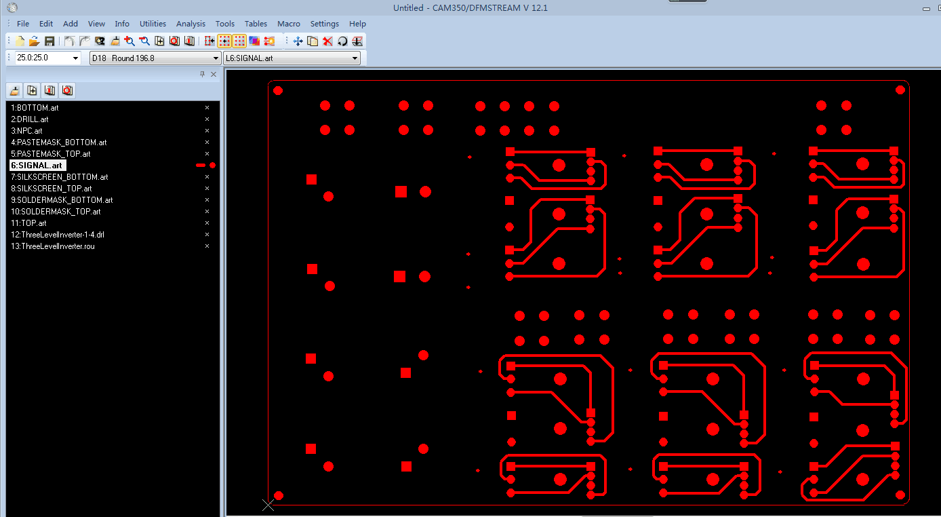
Task: Pin the layer panel using pushpin
Action: [x=202, y=75]
